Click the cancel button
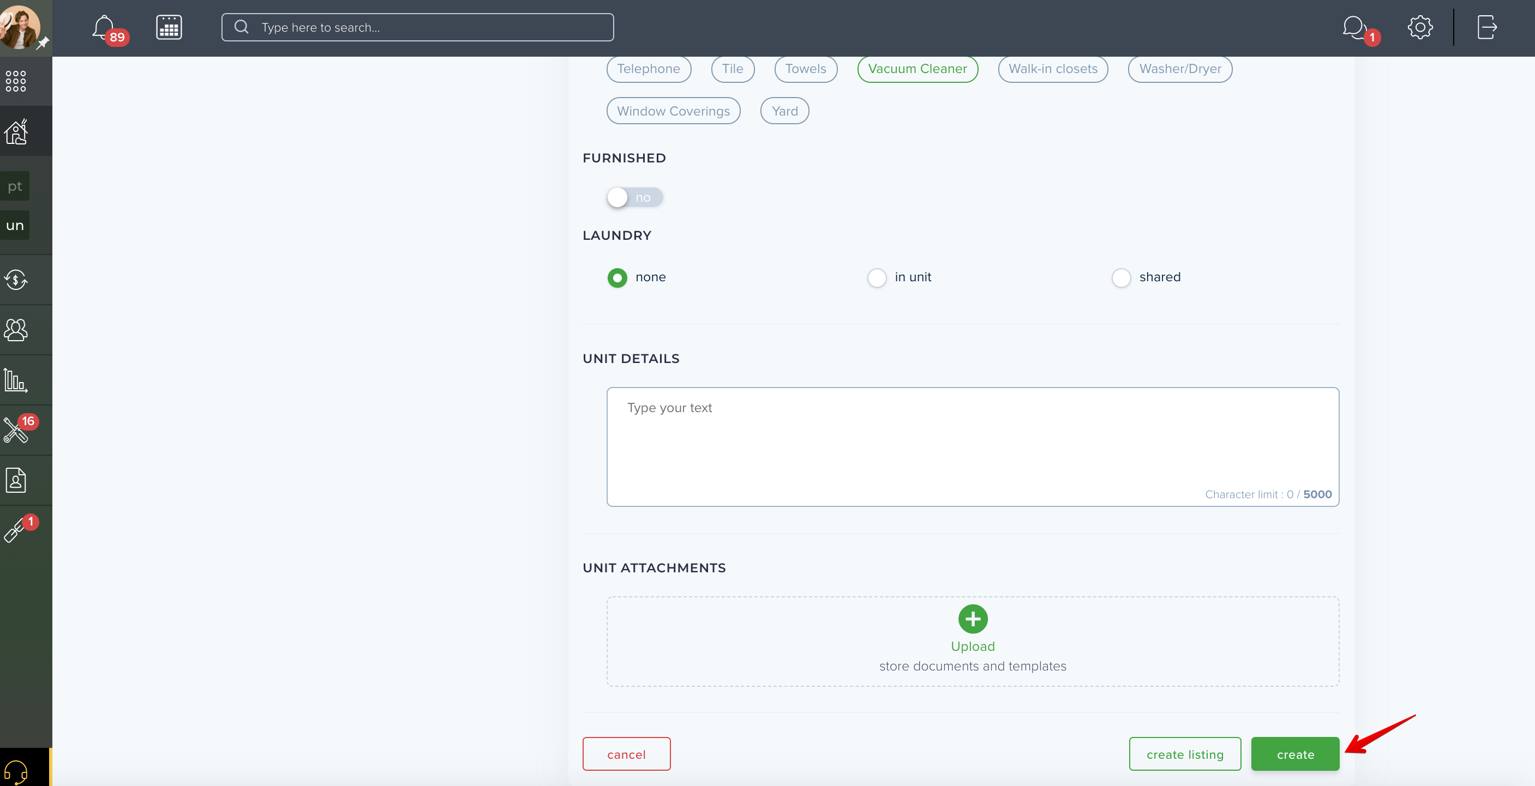Image resolution: width=1535 pixels, height=786 pixels. click(x=626, y=754)
